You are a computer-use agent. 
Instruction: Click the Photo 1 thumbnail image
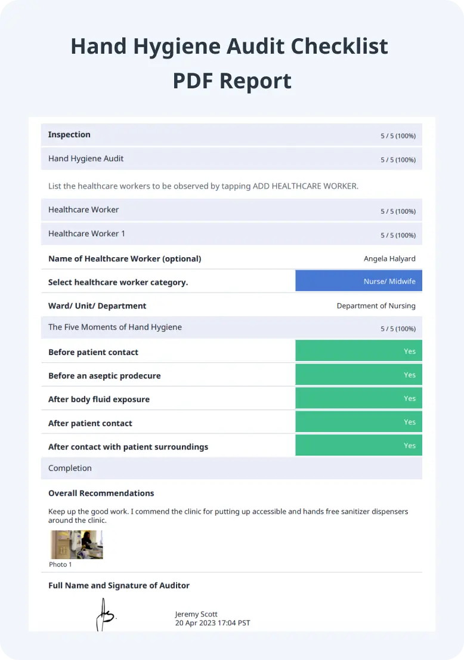(76, 544)
